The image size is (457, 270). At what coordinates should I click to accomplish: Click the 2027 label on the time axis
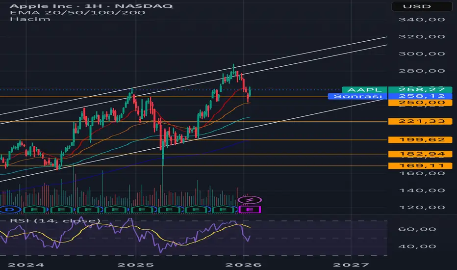click(351, 265)
